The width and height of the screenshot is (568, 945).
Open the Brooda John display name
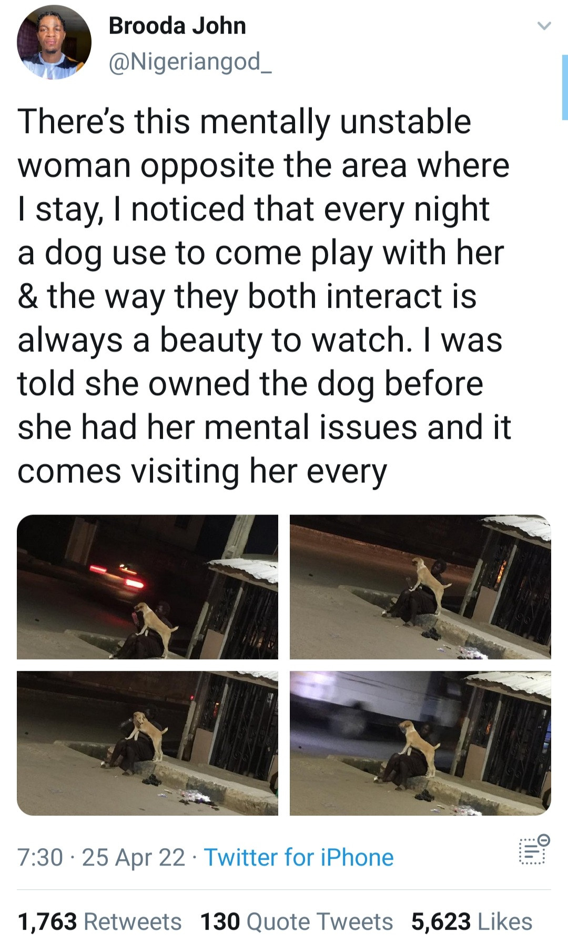(x=177, y=26)
